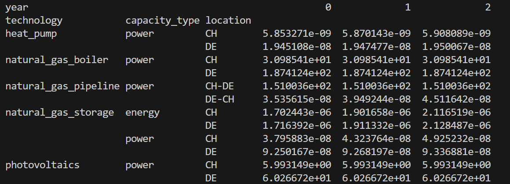This screenshot has height=184, width=510.
Task: Click the year column header 2
Action: 488,7
